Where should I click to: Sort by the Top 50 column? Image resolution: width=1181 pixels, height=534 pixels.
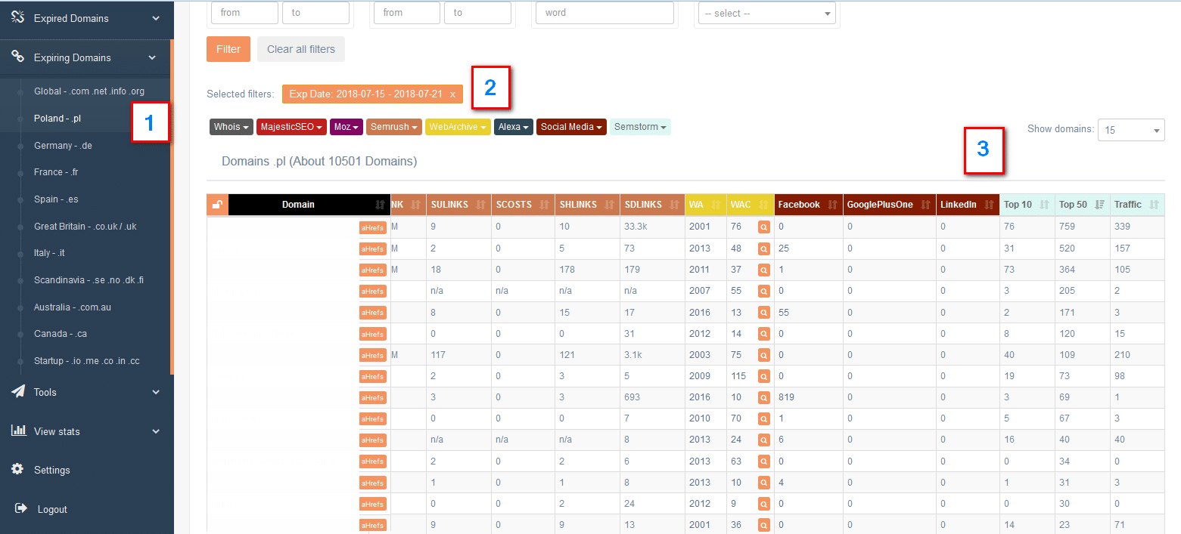(x=1082, y=205)
